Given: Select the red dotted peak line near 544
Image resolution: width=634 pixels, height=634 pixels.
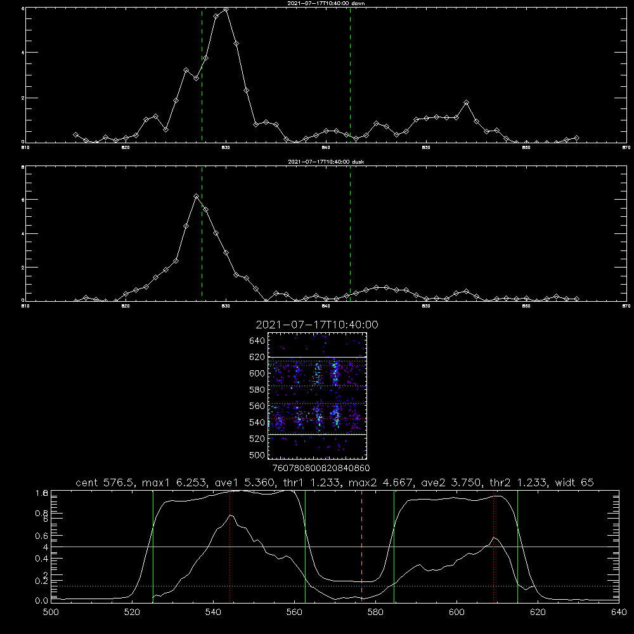Looking at the screenshot, I should 230,546.
